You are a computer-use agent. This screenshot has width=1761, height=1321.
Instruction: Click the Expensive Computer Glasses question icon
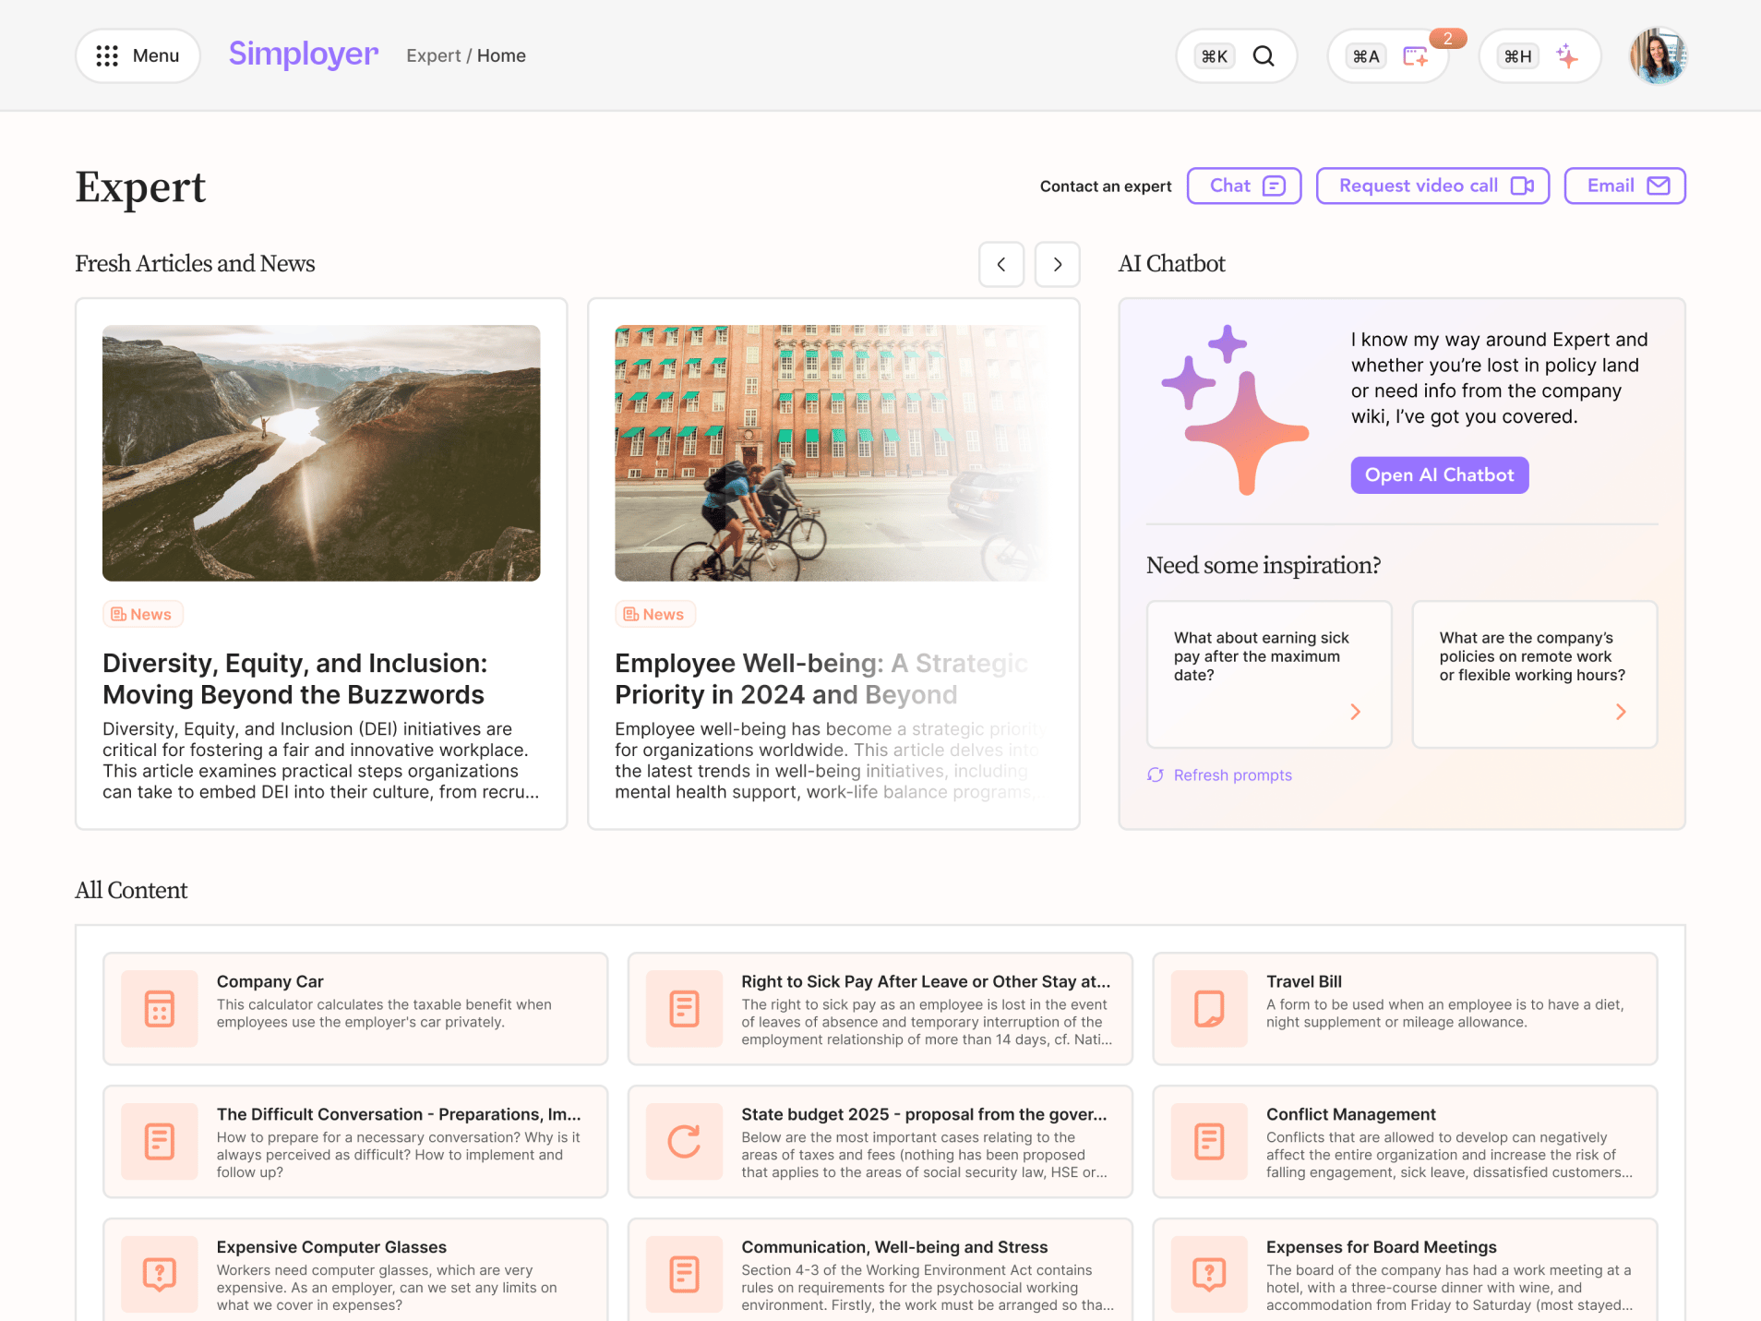click(160, 1275)
